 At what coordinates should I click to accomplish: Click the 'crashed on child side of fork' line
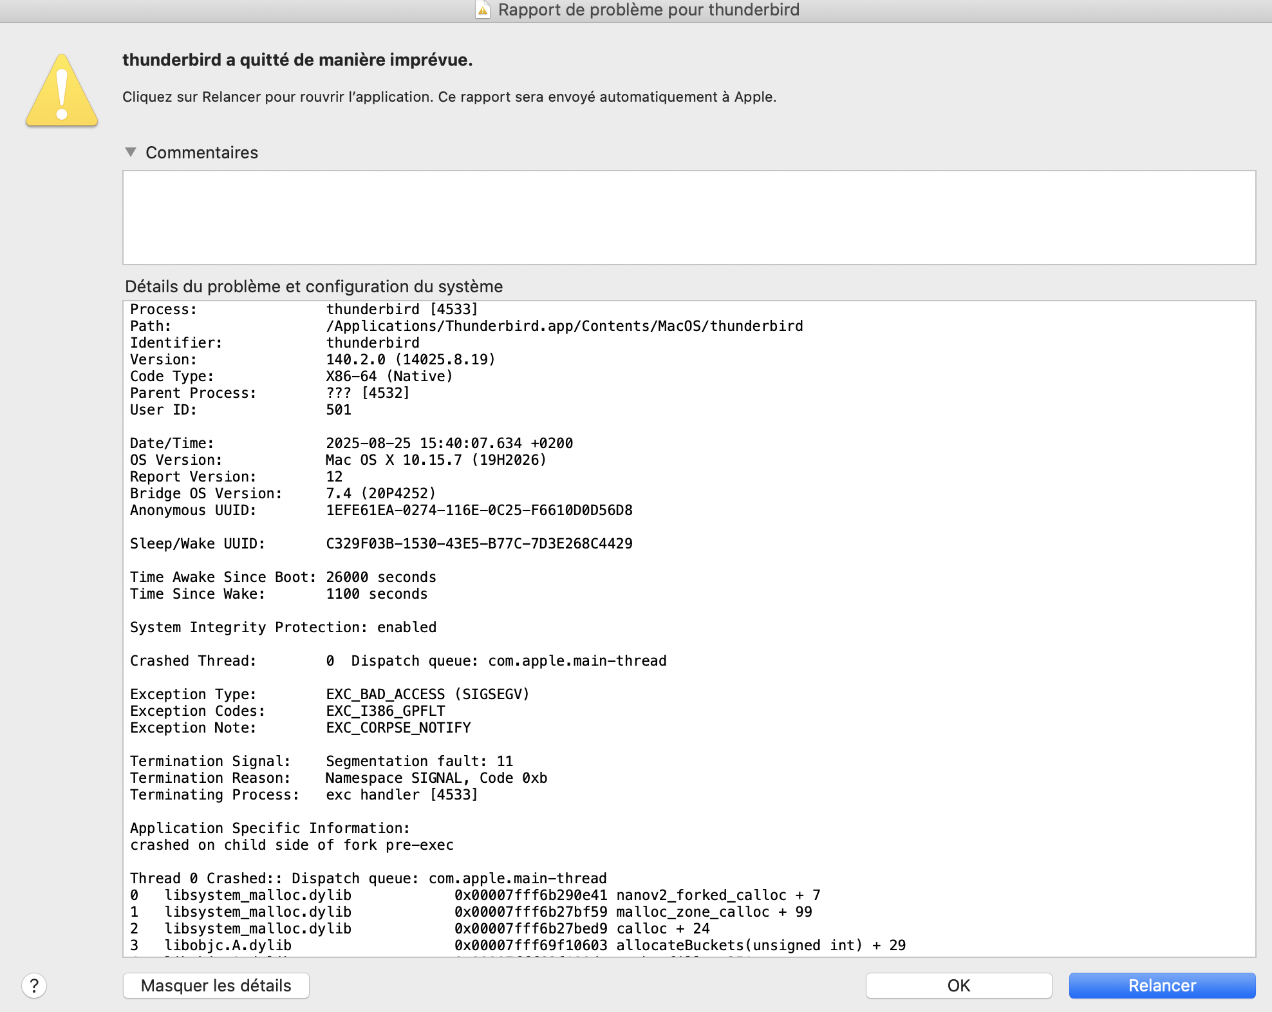(x=292, y=845)
